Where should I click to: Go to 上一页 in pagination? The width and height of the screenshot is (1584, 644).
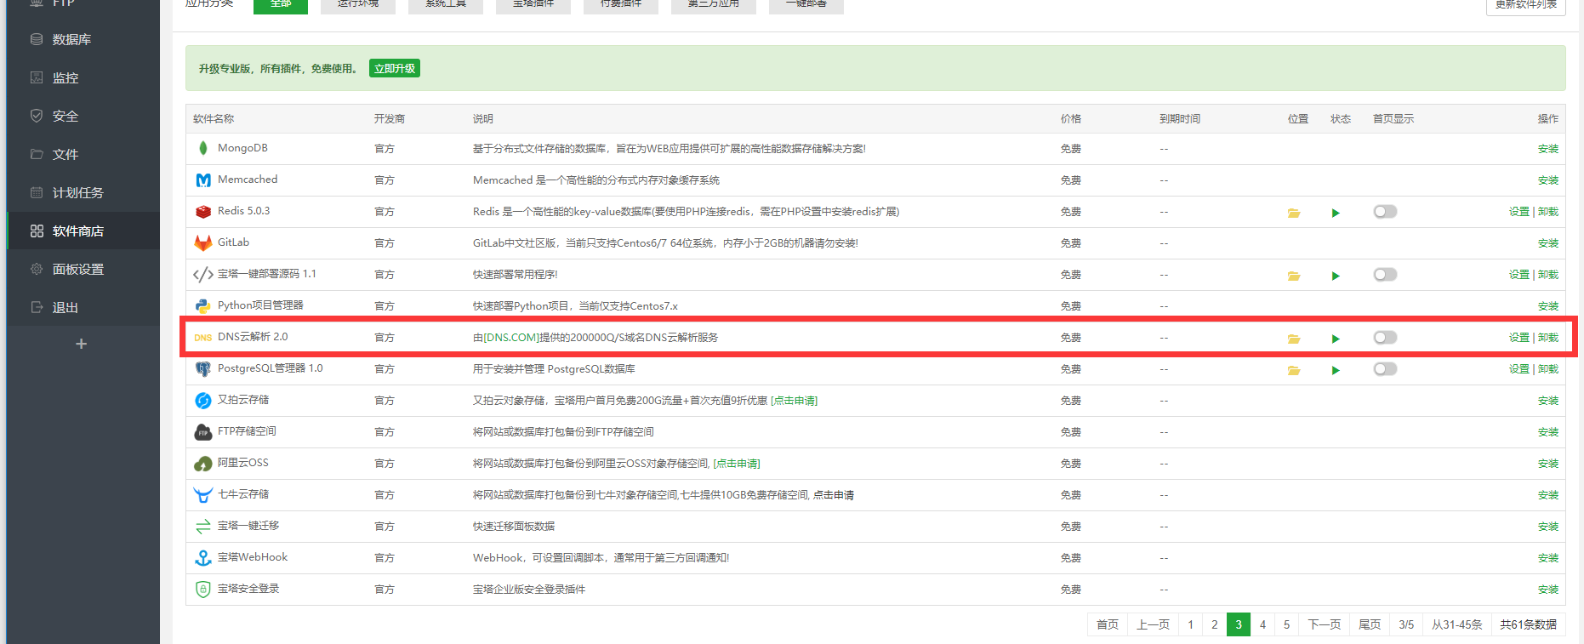1153,624
